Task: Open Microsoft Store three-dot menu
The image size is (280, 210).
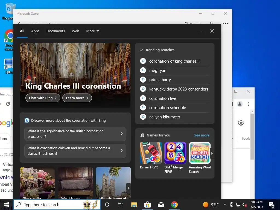Action: click(225, 24)
